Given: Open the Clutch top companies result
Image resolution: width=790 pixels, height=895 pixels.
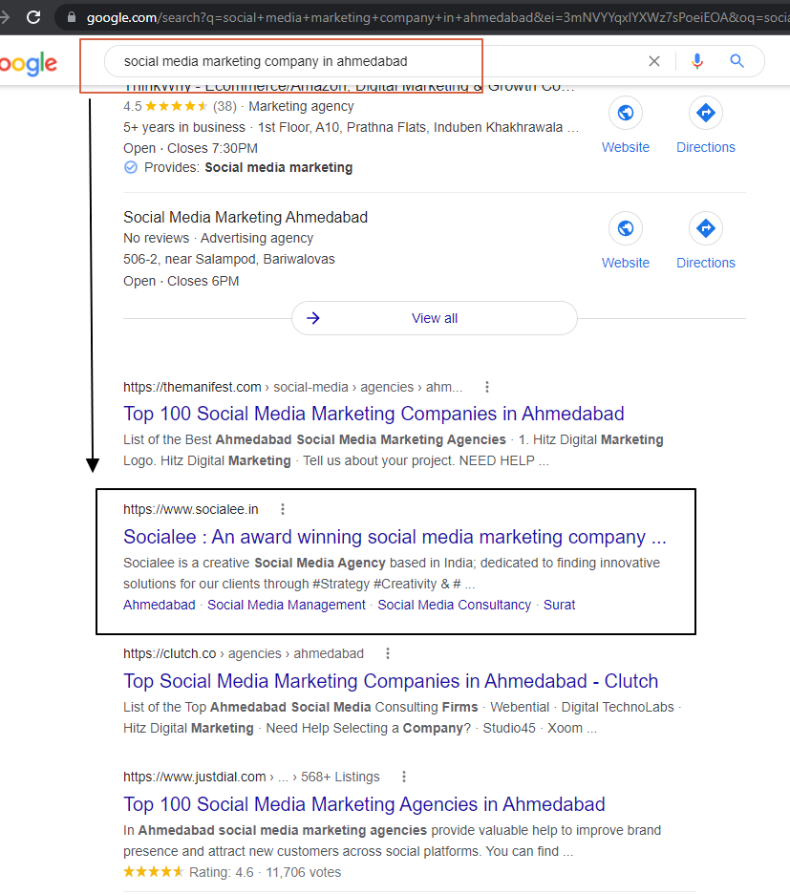Looking at the screenshot, I should [x=391, y=681].
